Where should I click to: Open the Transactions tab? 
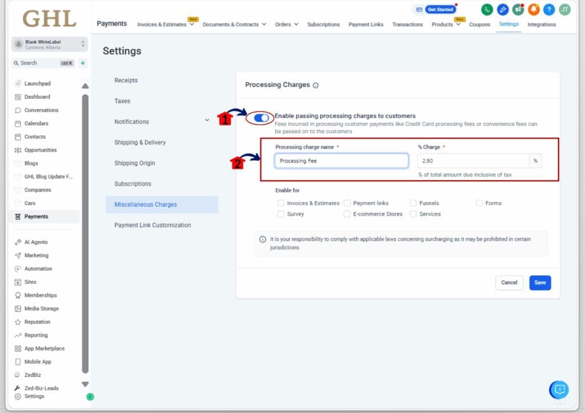coord(407,25)
